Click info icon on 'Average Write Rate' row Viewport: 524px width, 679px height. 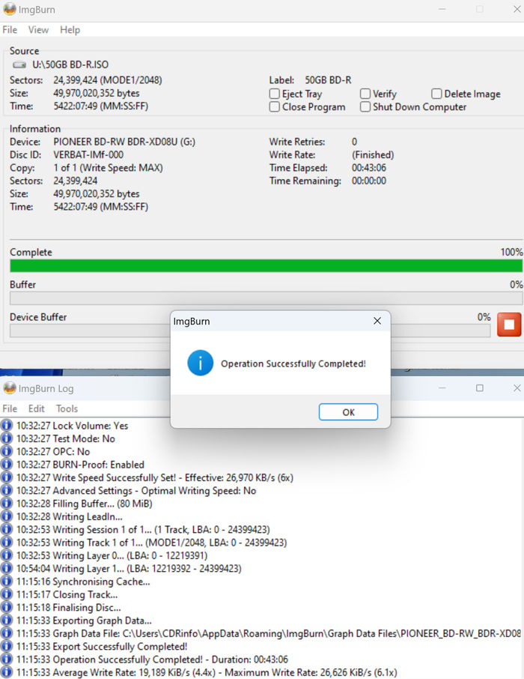coord(7,672)
